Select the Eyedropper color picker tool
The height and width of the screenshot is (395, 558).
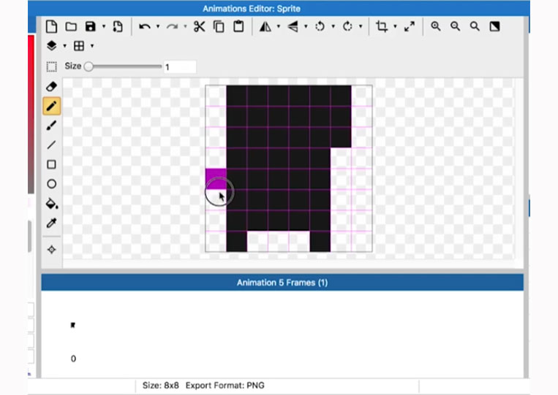click(52, 223)
